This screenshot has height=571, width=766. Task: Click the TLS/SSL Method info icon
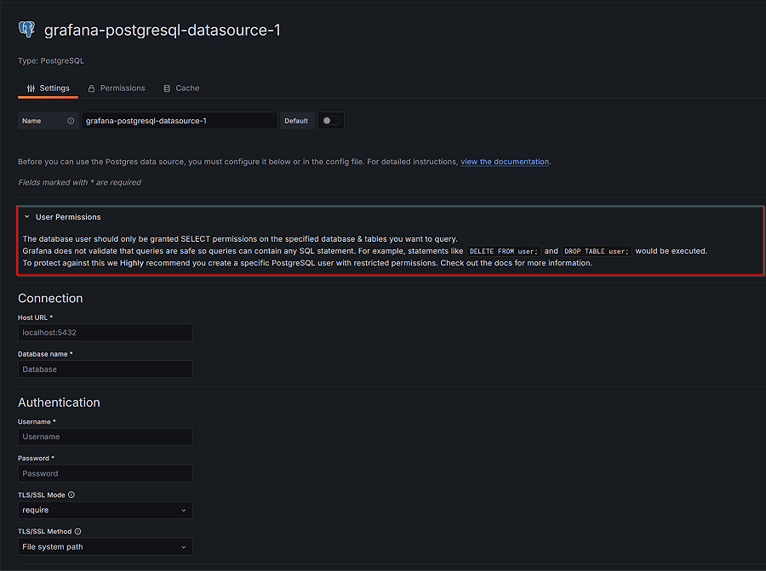[79, 531]
